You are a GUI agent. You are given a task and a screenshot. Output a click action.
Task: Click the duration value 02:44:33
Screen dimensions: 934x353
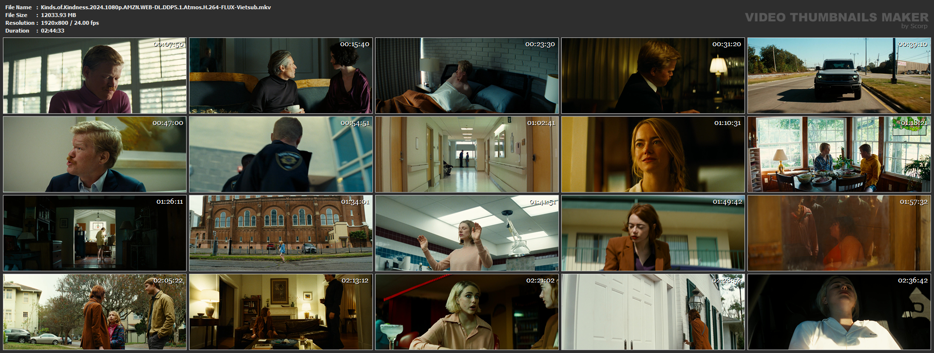53,31
